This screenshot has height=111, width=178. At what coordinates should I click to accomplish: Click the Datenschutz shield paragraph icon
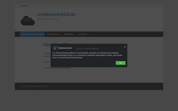pyautogui.click(x=55, y=48)
